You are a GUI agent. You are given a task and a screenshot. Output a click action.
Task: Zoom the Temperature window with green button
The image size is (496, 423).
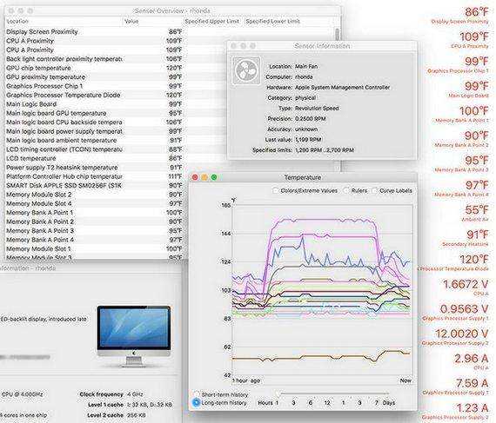[x=214, y=177]
